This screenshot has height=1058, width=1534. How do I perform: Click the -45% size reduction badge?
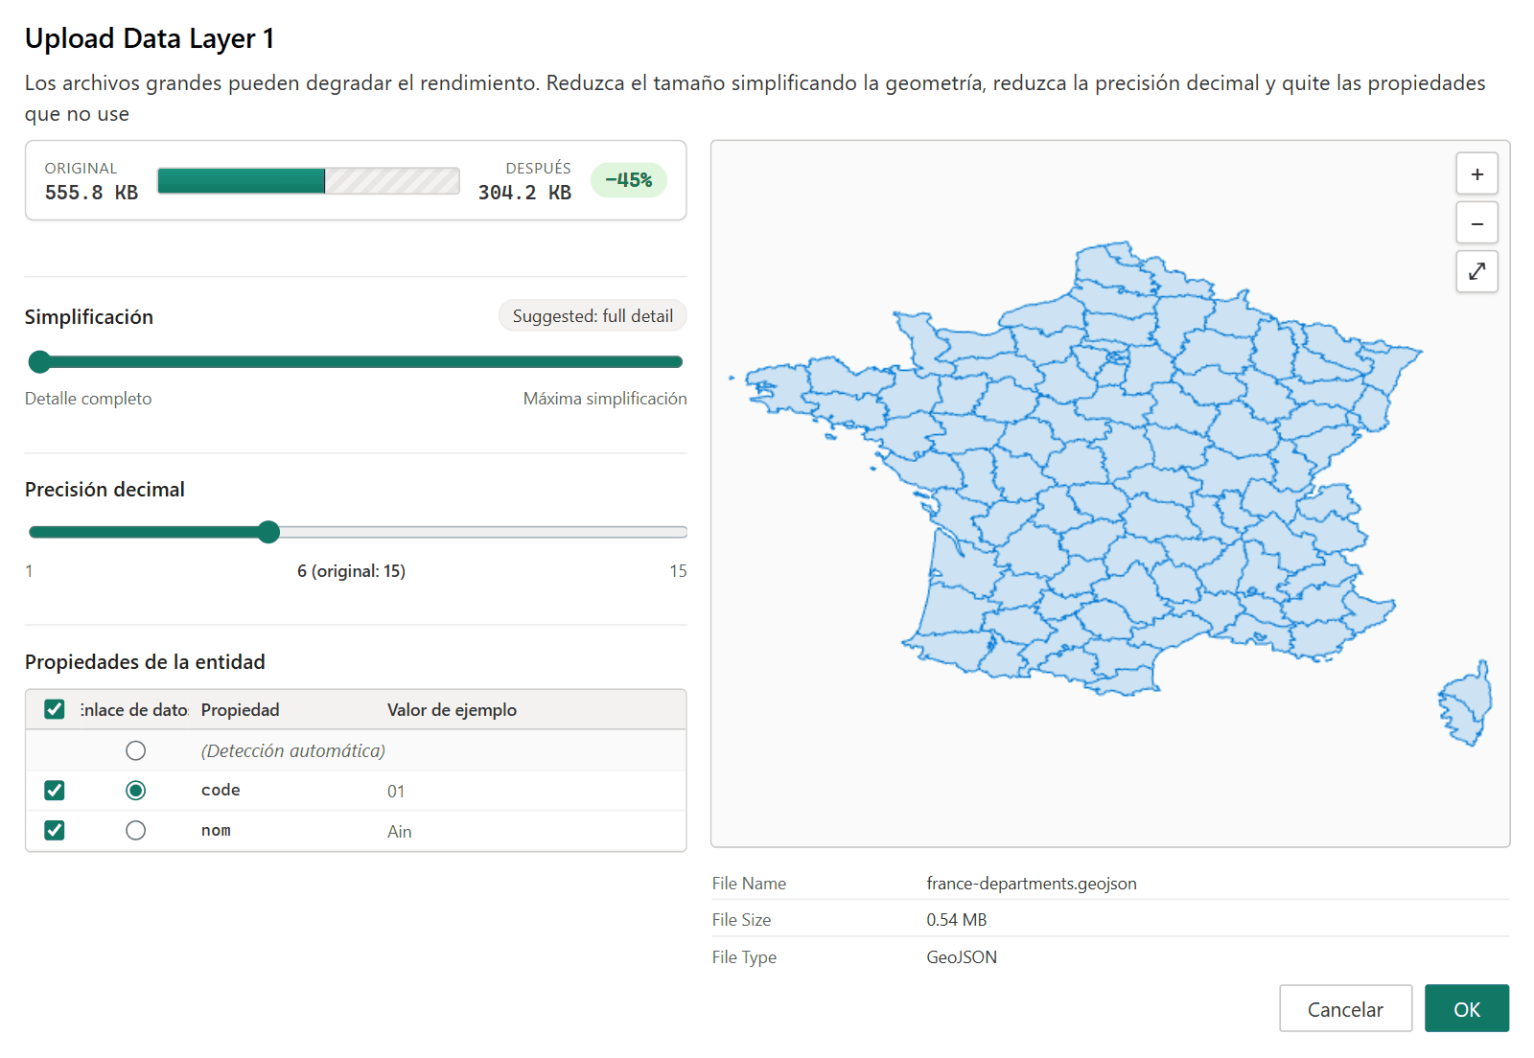628,180
